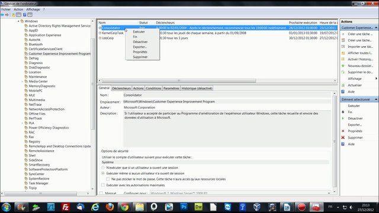This screenshot has width=379, height=213.
Task: Open Photoshop from the taskbar
Action: point(184,207)
